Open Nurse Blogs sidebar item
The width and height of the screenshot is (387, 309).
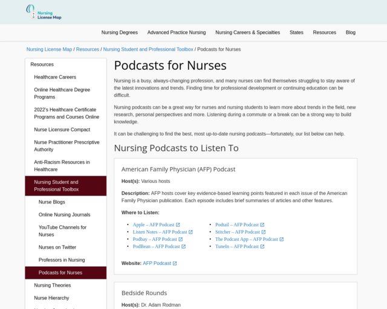[x=66, y=202]
